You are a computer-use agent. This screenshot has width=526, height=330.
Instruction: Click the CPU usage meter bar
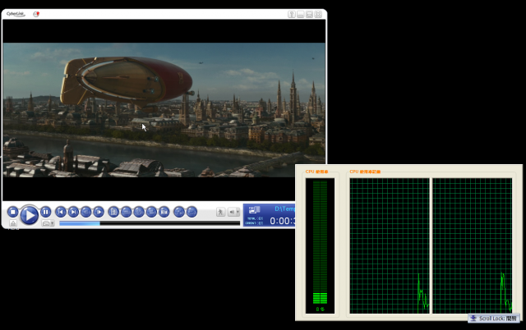pyautogui.click(x=320, y=242)
